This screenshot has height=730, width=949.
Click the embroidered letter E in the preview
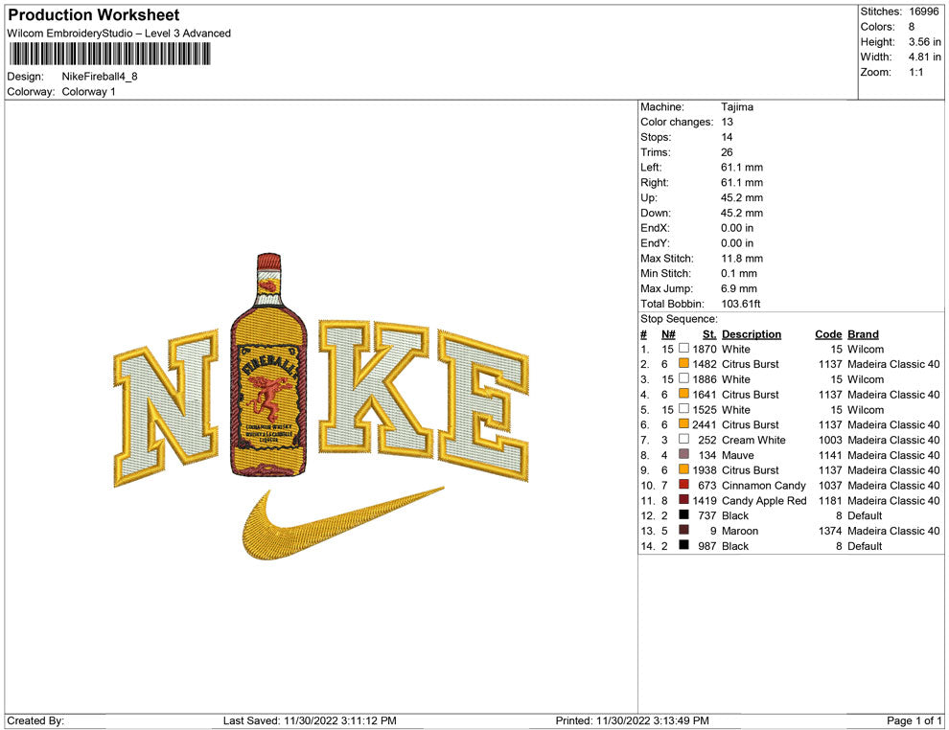(x=483, y=406)
